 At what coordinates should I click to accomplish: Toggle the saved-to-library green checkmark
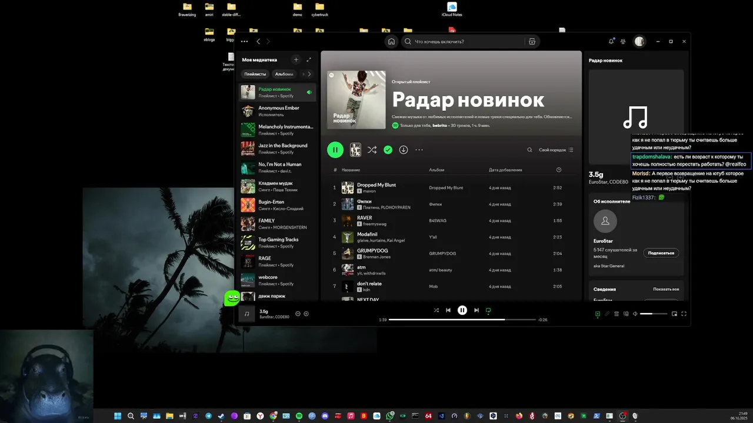[388, 150]
